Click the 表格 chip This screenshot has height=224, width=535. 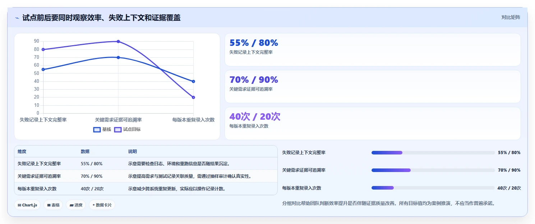point(53,205)
